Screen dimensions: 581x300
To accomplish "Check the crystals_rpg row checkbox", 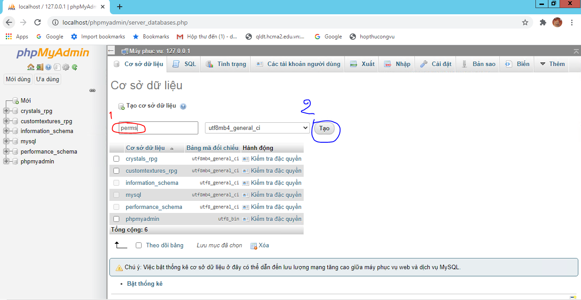I will 117,158.
